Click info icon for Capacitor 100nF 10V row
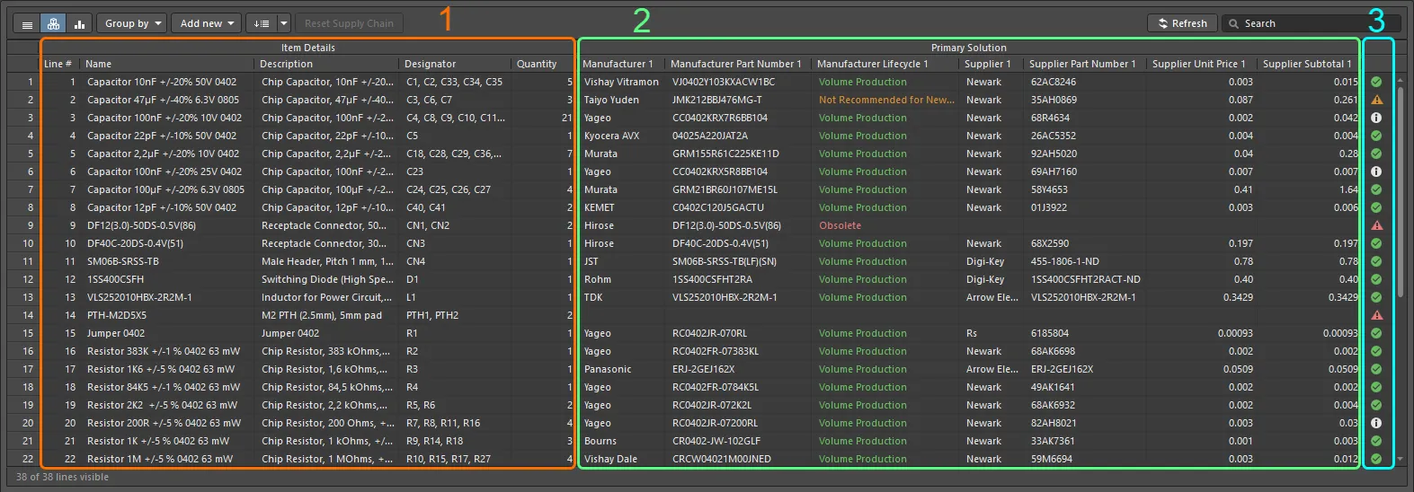Viewport: 1414px width, 492px height. [1376, 118]
